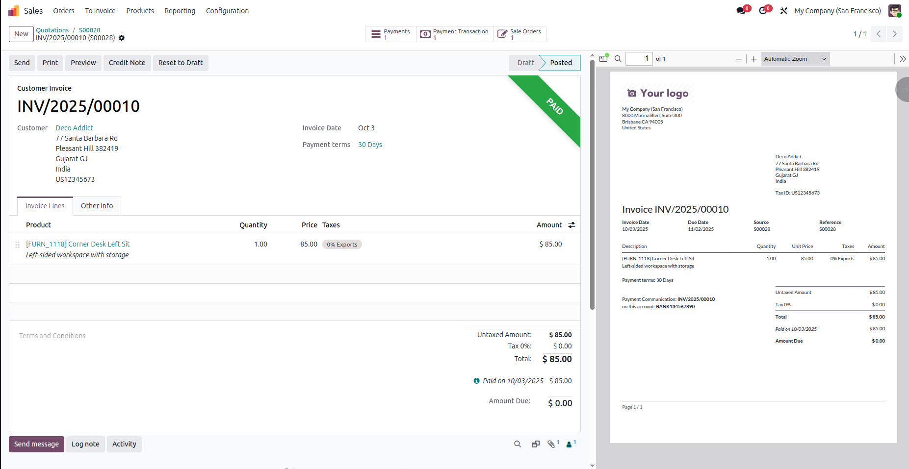Open the My Company (San Francisco) switcher
Screen dimensions: 909x469
coord(837,11)
